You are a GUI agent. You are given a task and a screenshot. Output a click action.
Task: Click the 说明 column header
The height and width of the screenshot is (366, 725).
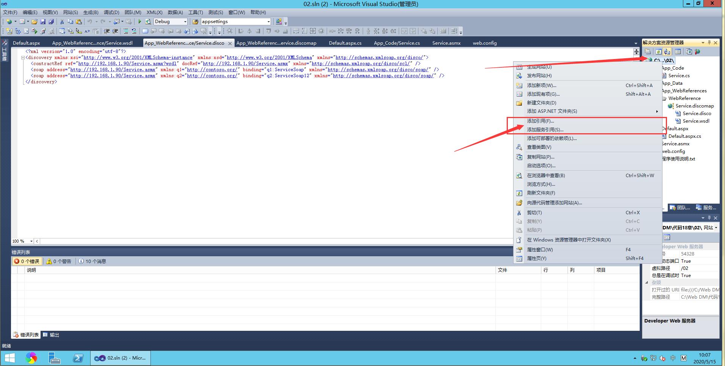coord(260,270)
